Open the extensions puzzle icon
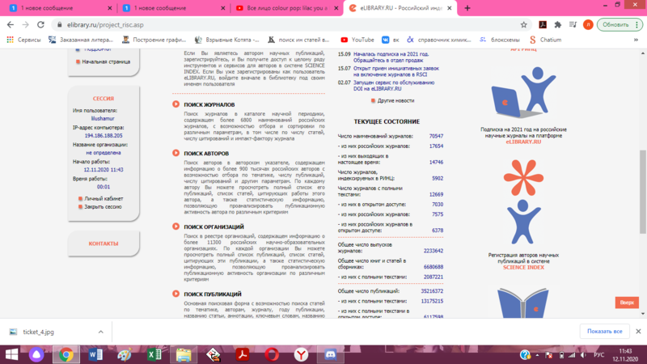Image resolution: width=647 pixels, height=364 pixels. [558, 25]
